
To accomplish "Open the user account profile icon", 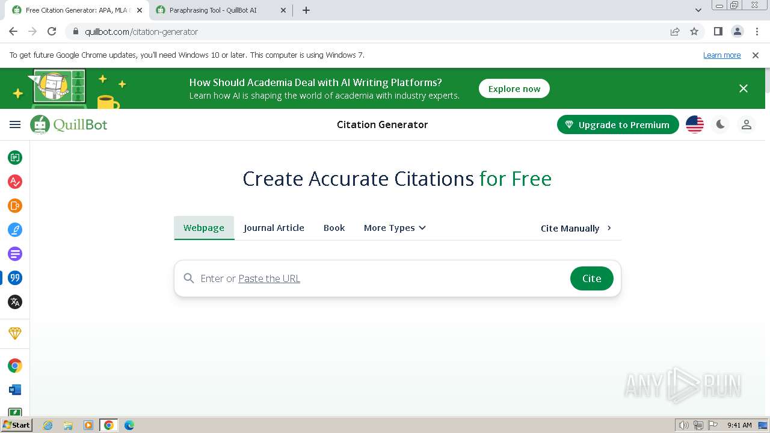I will coord(747,124).
